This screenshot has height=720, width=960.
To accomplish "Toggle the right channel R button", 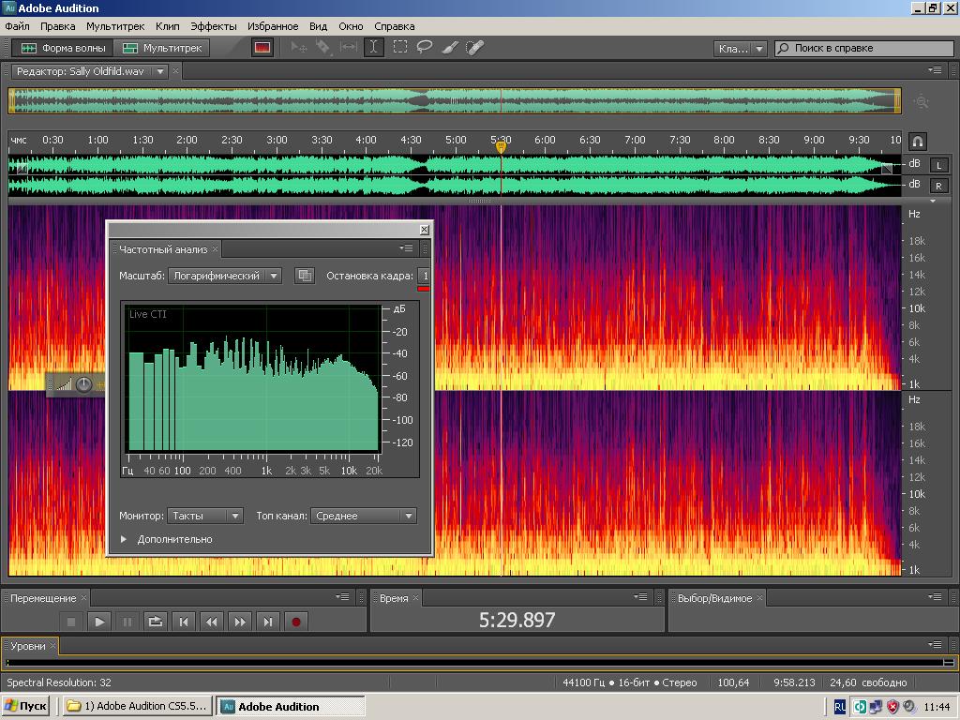I will point(937,186).
